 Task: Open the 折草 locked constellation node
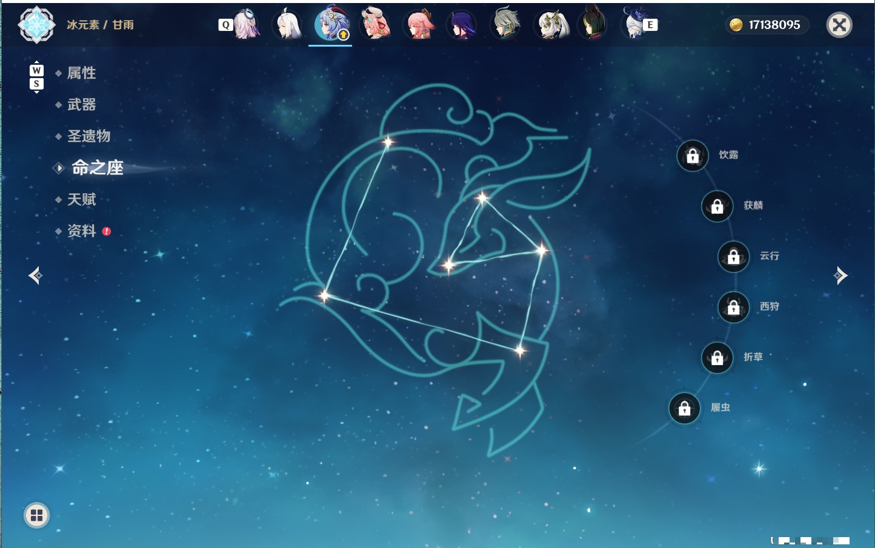717,358
